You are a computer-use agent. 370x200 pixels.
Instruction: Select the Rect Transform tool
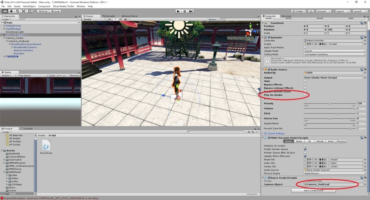point(30,11)
